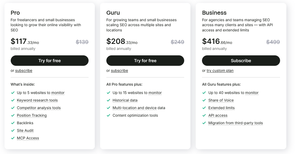Click the checkmark beside MCP Access

[x=13, y=138]
